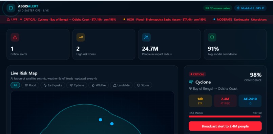Select the All filter on risk map
This screenshot has height=134, width=273.
15,85
